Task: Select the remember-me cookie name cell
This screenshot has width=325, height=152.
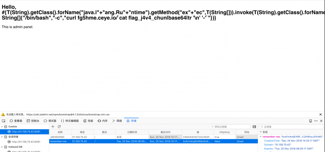Action: coord(60,141)
